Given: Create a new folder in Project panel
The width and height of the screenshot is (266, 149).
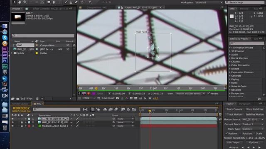Looking at the screenshot, I should point(17,99).
